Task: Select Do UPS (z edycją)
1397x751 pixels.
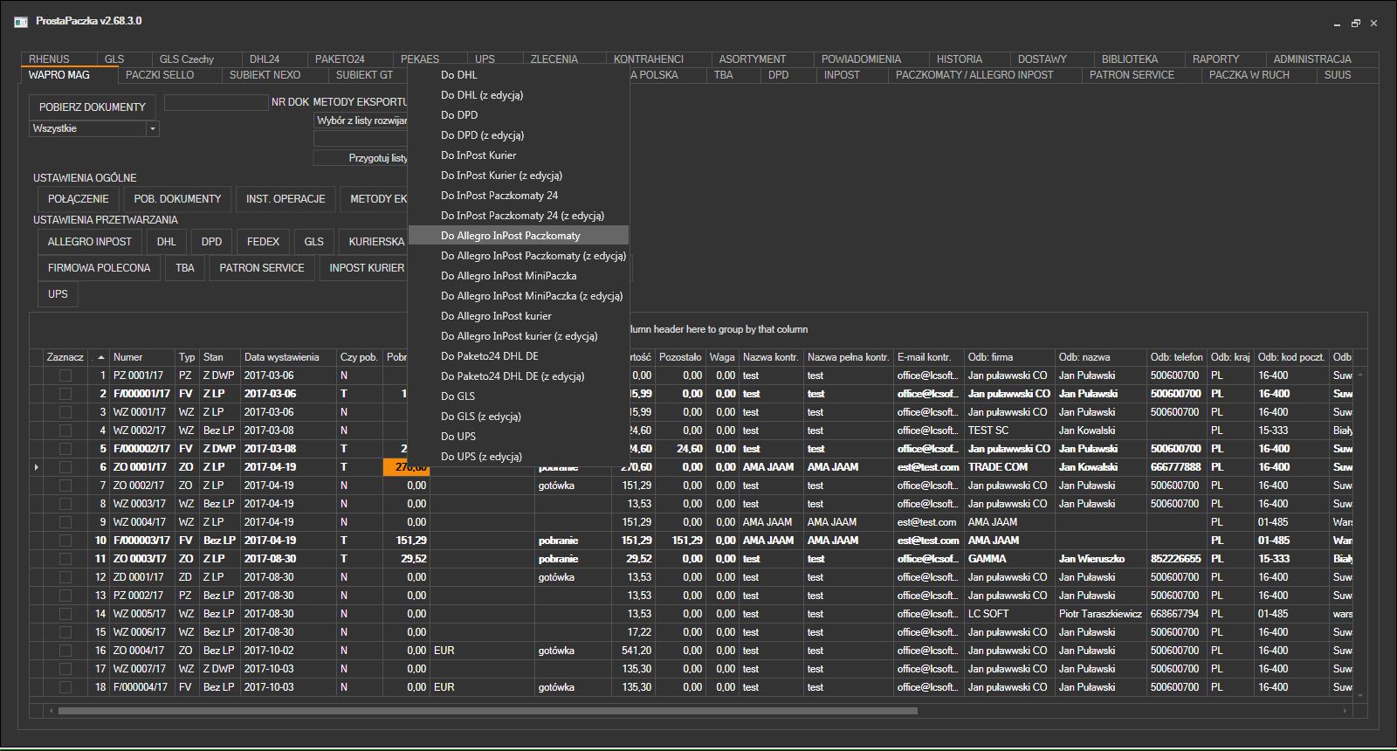Action: [519, 457]
